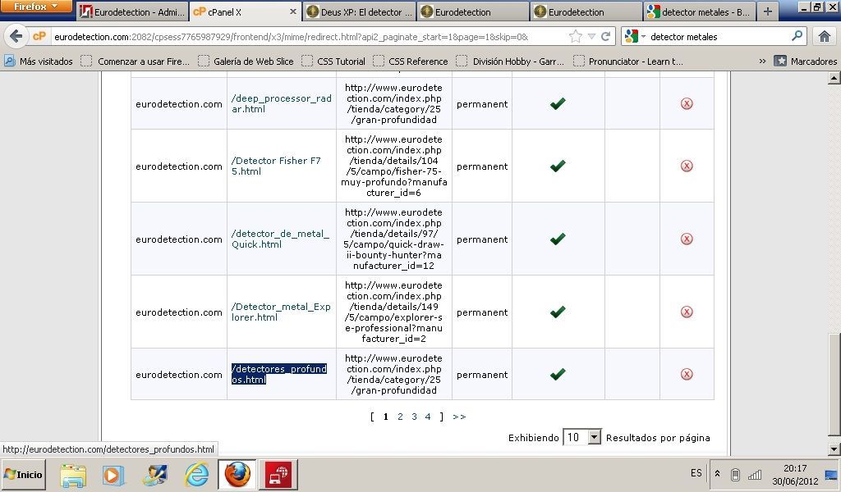Select the fisher-75-muy-profundo redirect URL text

[393, 166]
